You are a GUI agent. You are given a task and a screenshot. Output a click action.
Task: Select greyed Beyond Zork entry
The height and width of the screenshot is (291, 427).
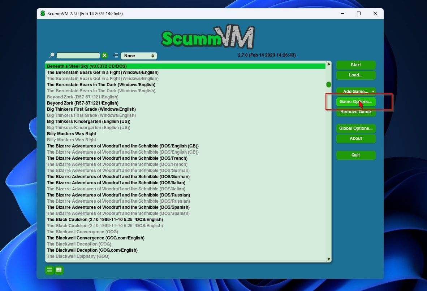[x=185, y=97]
